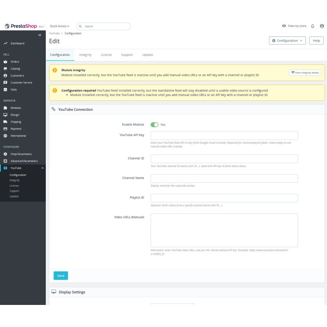Focus the YouTube API Key field
The height and width of the screenshot is (327, 327).
point(224,135)
